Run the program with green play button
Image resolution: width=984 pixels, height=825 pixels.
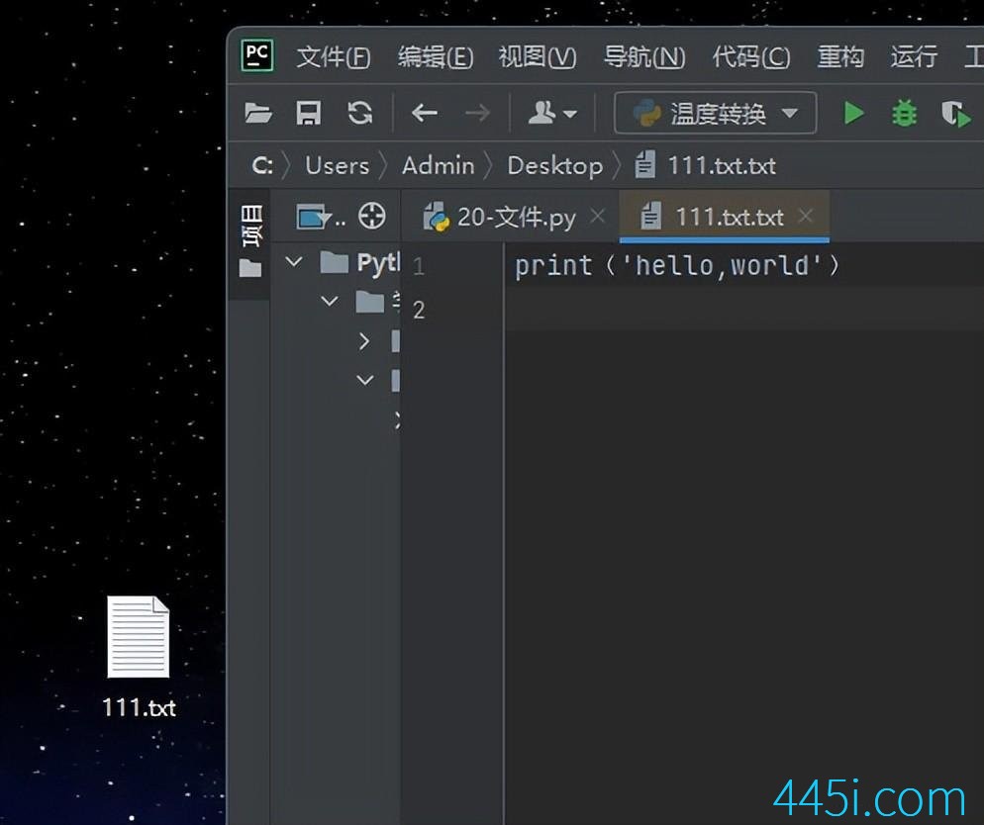(x=853, y=114)
